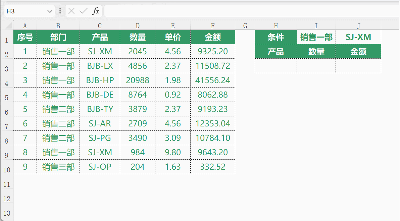Select empty result cell J3
The width and height of the screenshot is (400, 221).
(x=358, y=66)
